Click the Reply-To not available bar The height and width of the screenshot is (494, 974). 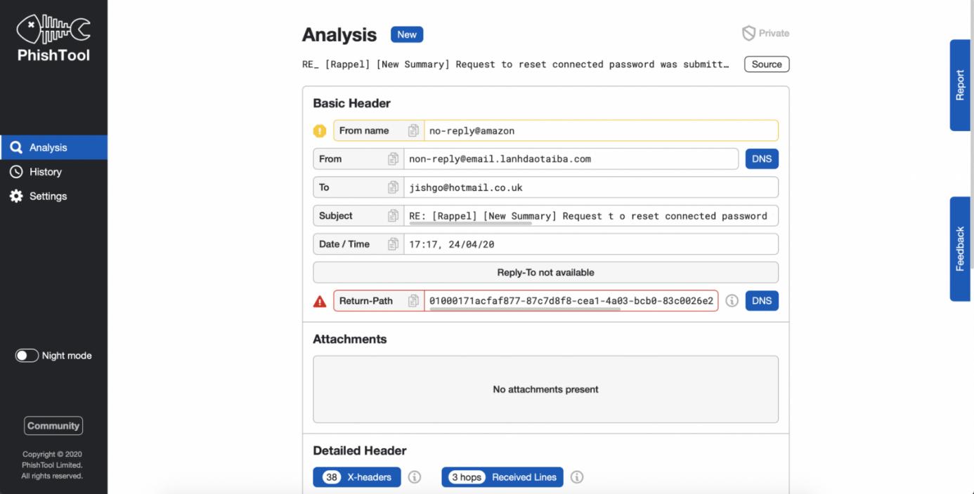click(545, 272)
